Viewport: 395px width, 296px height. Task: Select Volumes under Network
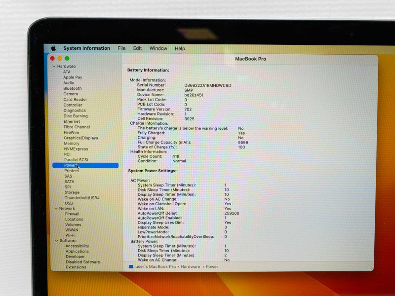click(73, 224)
